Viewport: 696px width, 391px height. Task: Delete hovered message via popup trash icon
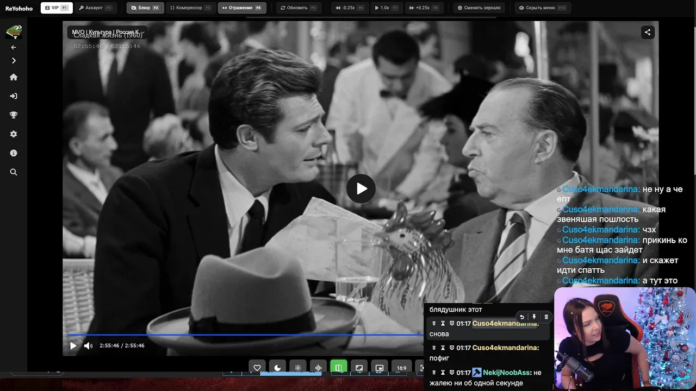coord(546,317)
